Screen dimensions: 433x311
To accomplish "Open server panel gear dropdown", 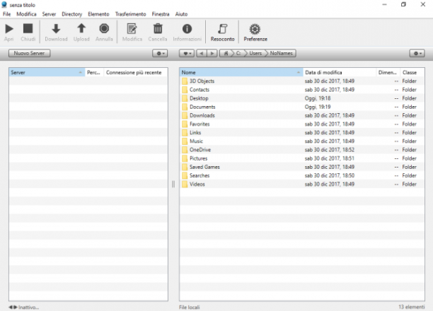I will pyautogui.click(x=160, y=53).
